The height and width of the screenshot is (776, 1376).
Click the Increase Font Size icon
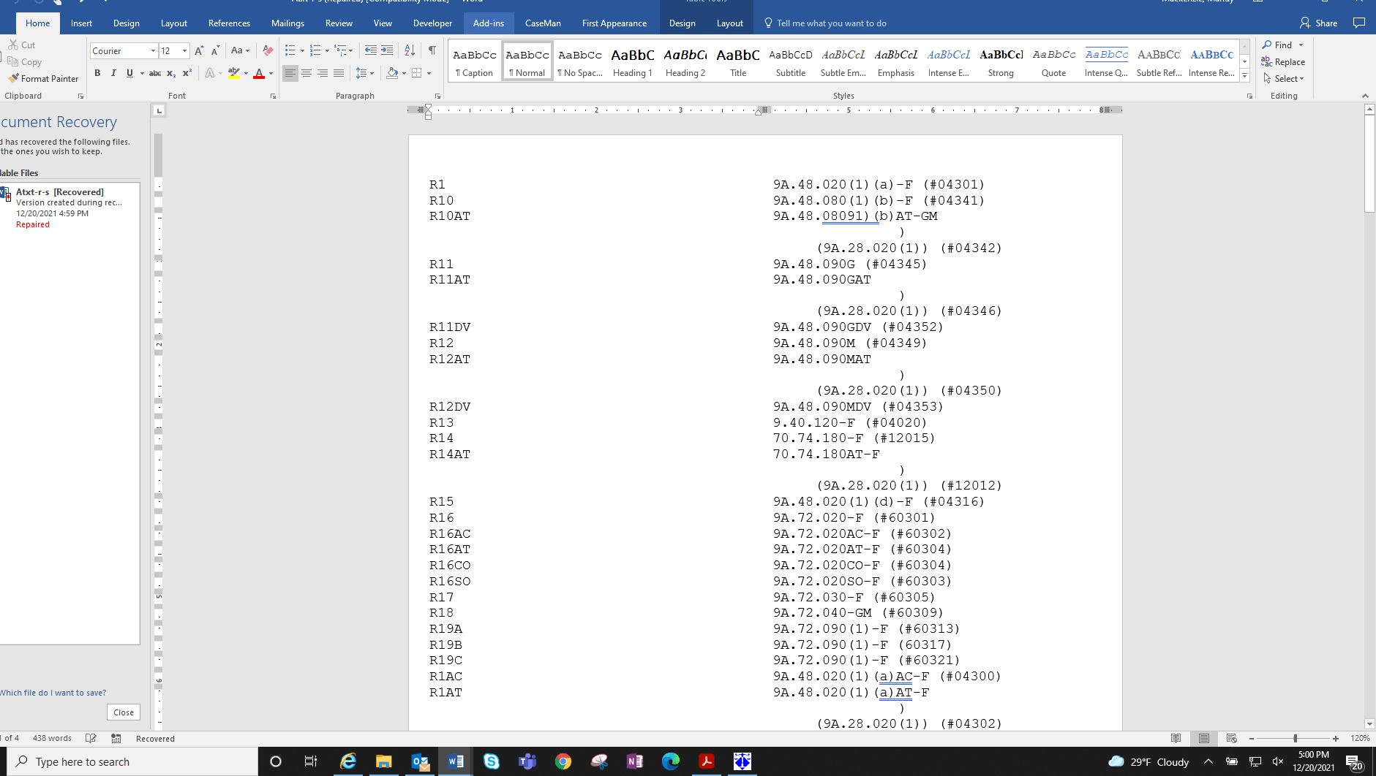pyautogui.click(x=198, y=50)
